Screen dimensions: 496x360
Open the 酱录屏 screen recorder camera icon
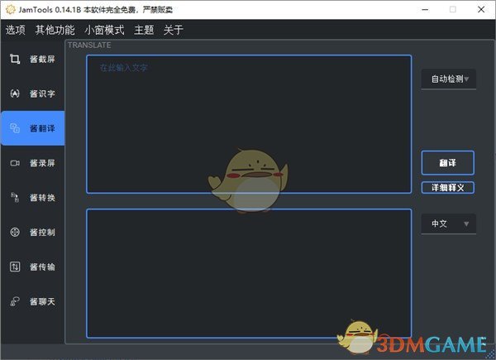(15, 163)
